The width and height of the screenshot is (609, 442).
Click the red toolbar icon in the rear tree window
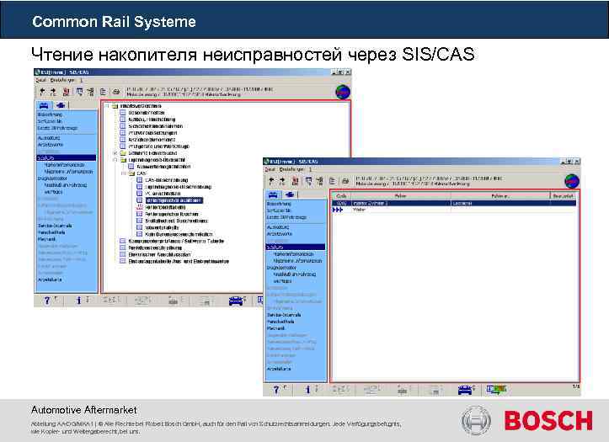click(67, 92)
